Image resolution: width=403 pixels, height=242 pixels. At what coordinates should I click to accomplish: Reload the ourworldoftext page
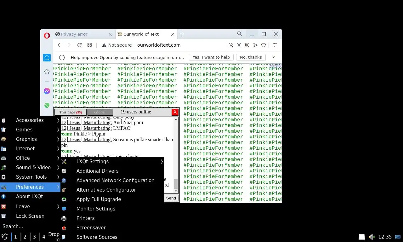(x=79, y=45)
